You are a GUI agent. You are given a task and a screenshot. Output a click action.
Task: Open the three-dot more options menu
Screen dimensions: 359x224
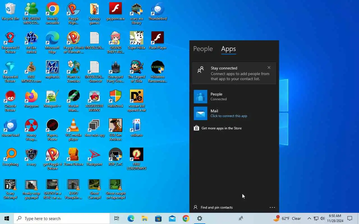pyautogui.click(x=272, y=207)
